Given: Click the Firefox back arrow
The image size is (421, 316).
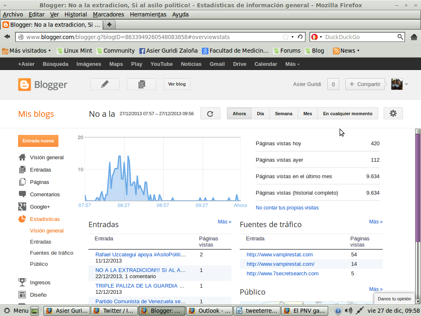Looking at the screenshot, I should pyautogui.click(x=7, y=37).
